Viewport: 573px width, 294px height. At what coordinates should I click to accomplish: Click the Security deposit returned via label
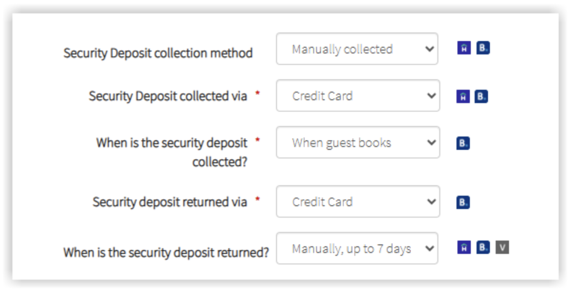coord(170,202)
